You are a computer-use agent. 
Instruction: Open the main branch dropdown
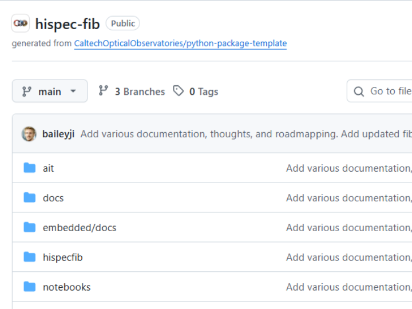point(49,91)
